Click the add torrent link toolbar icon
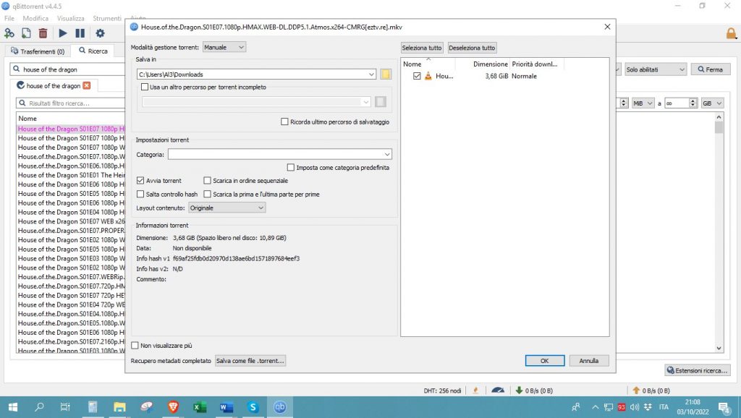 [9, 33]
